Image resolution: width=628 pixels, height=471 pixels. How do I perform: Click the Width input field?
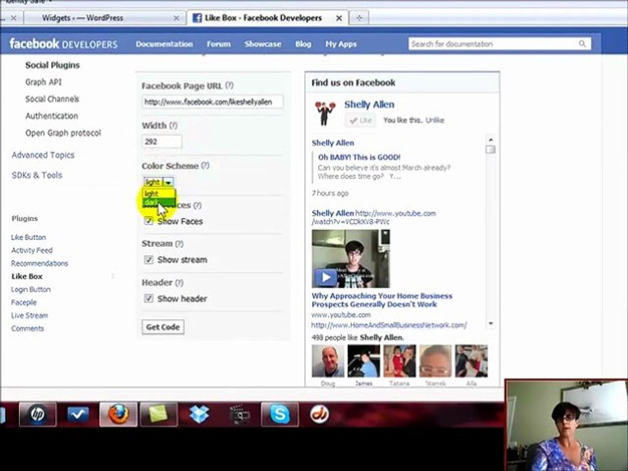[x=162, y=141]
